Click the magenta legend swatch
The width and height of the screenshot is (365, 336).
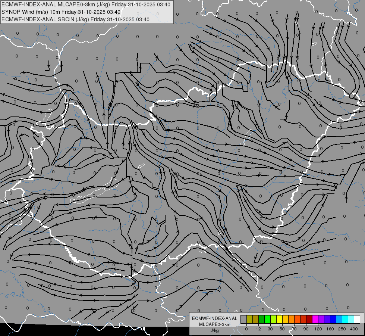click(315, 319)
